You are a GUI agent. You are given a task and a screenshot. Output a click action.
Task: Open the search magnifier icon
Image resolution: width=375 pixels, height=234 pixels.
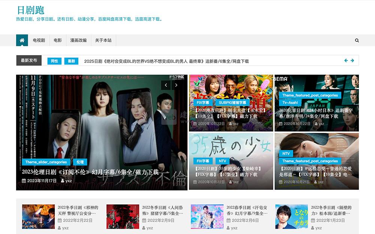pos(357,40)
